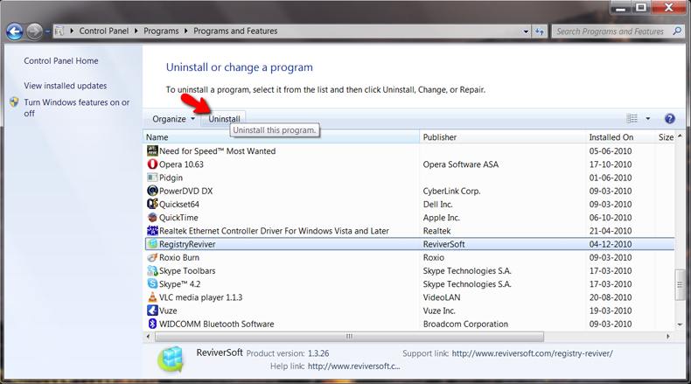Click the Opera 10.63 program icon
691x384 pixels.
pyautogui.click(x=152, y=164)
